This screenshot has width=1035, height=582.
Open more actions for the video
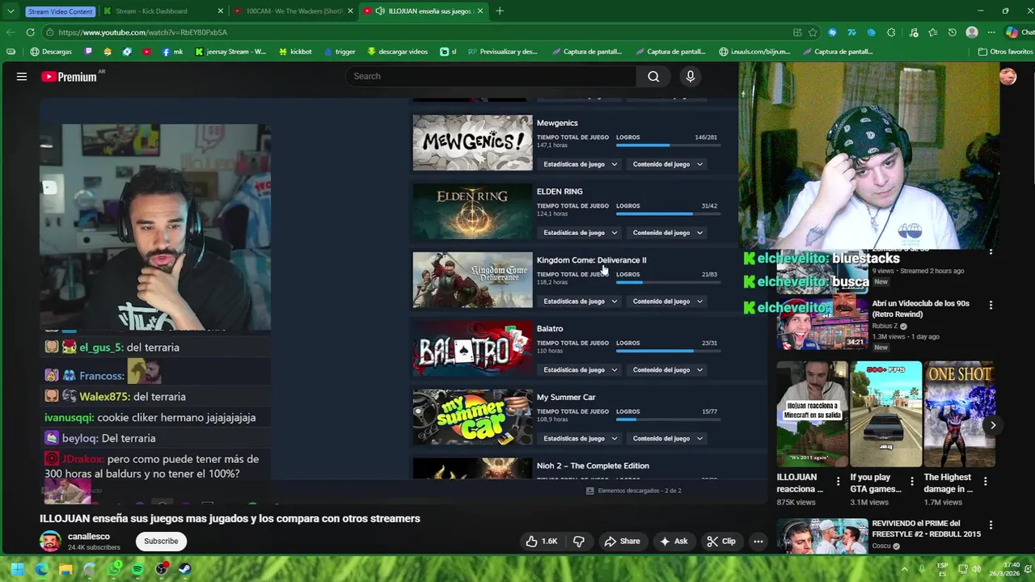758,542
